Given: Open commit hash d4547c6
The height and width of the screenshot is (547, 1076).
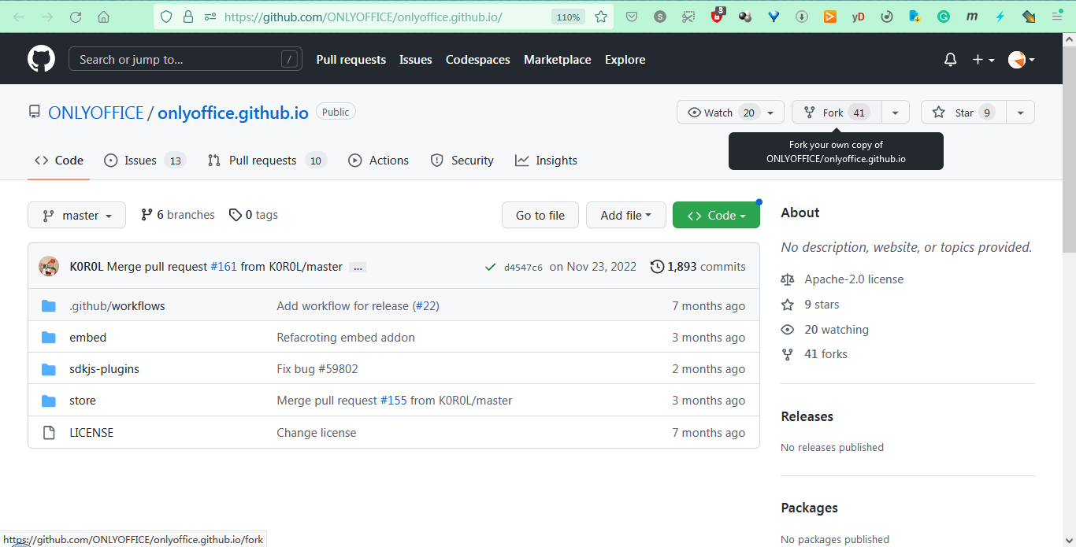Looking at the screenshot, I should [523, 268].
